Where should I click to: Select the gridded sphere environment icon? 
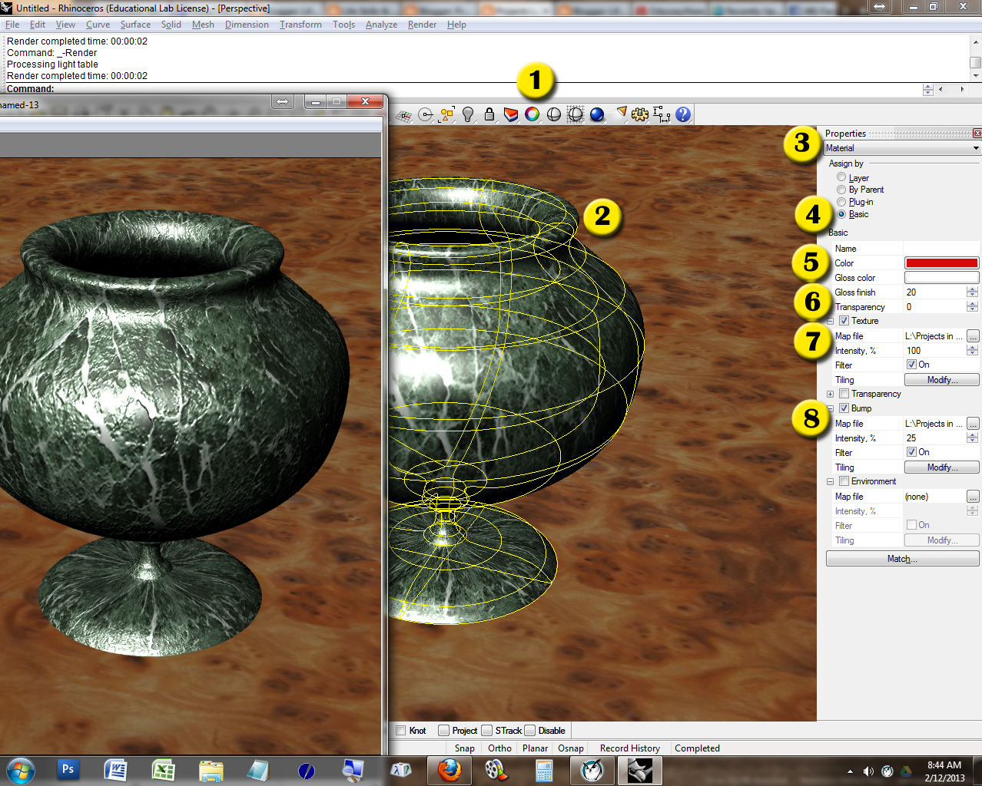(x=575, y=114)
